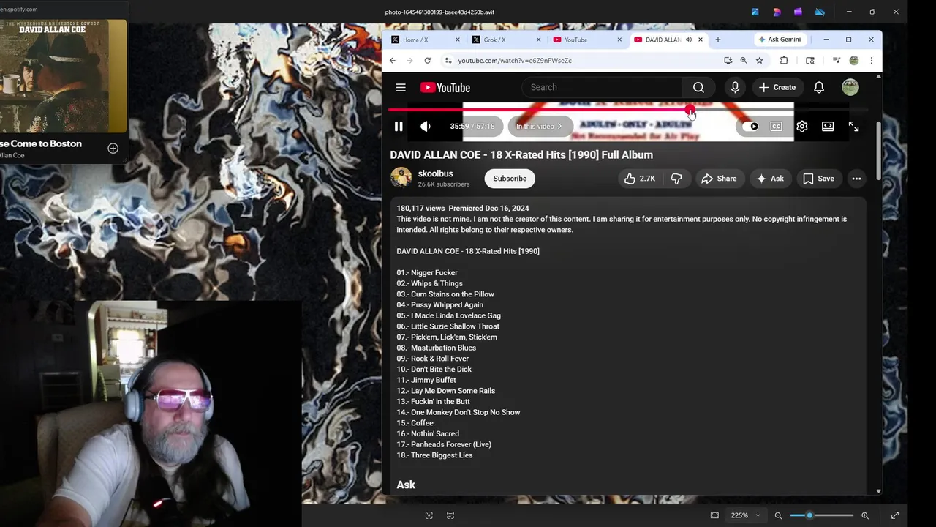Open the Create button
The height and width of the screenshot is (527, 936).
pyautogui.click(x=777, y=87)
